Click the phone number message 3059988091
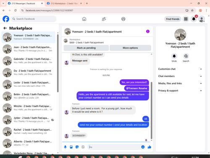 coord(79,136)
